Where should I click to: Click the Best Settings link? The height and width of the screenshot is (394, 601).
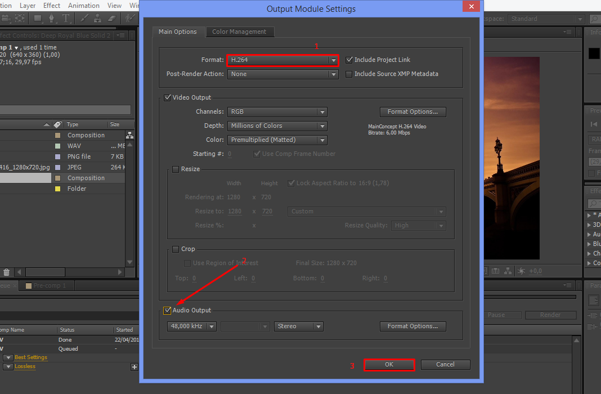tap(31, 357)
